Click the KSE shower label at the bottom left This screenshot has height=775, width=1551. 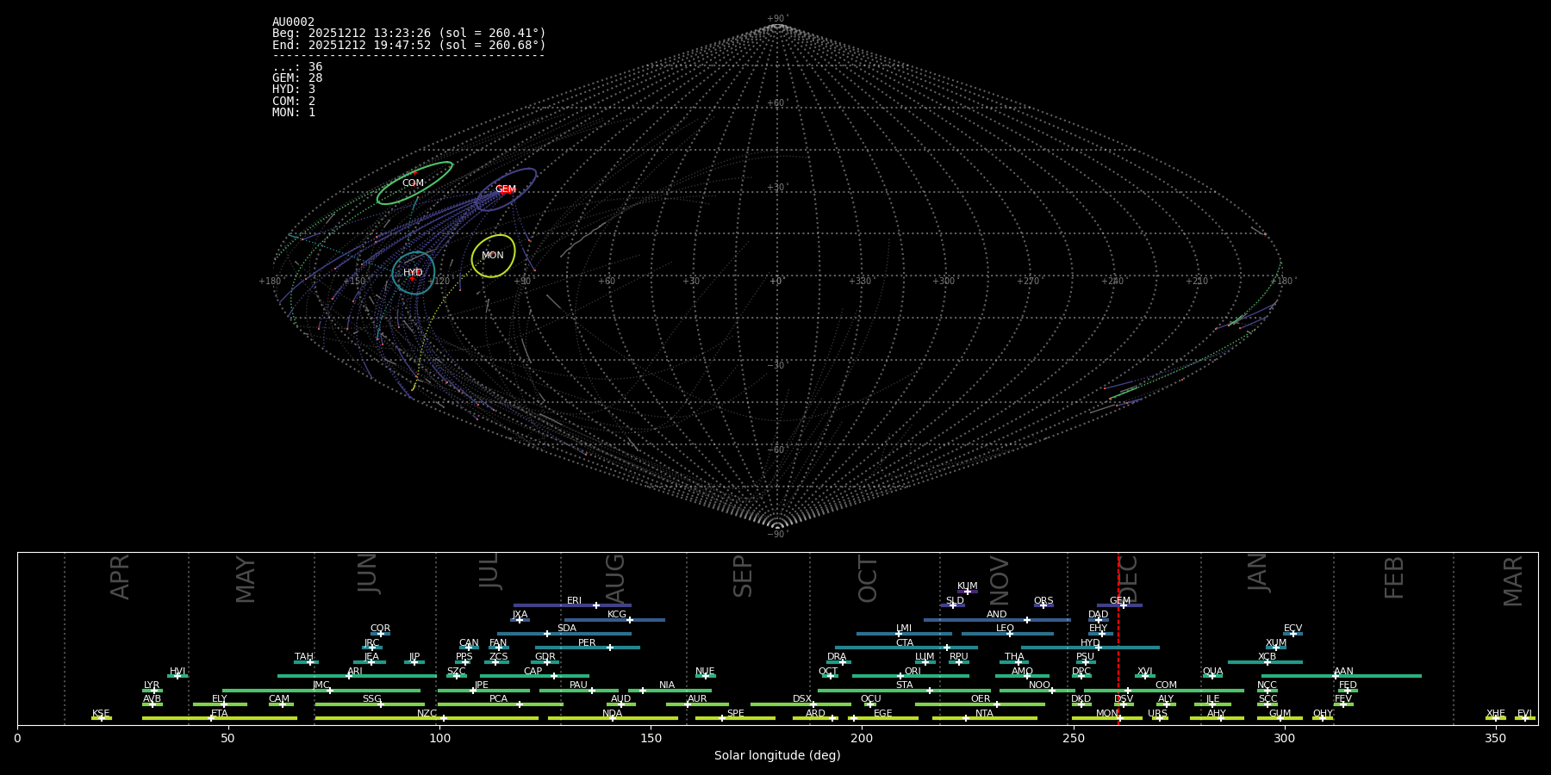coord(101,714)
